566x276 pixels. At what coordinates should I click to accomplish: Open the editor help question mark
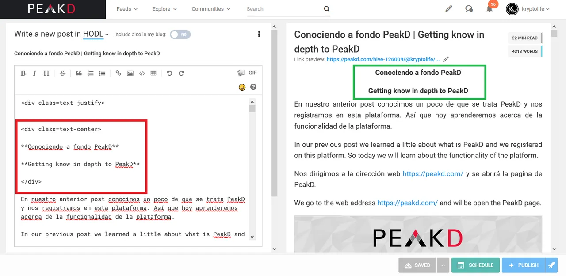pos(253,87)
